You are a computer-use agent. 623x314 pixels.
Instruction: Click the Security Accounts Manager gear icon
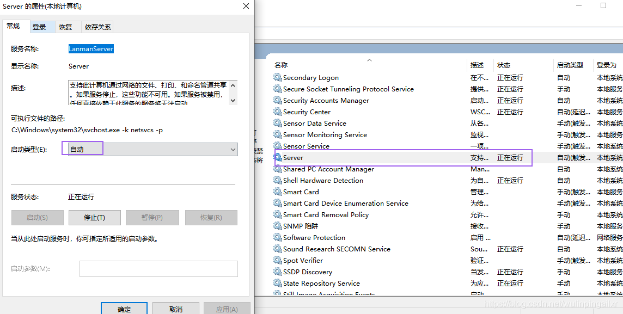pos(277,101)
